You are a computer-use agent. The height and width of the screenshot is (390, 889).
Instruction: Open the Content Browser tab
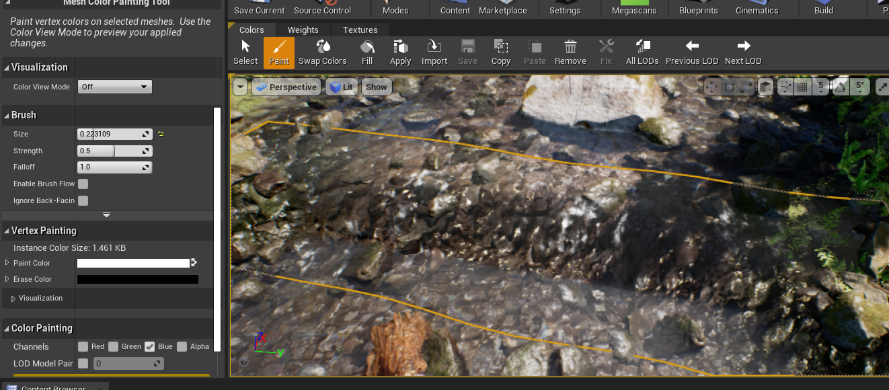54,387
